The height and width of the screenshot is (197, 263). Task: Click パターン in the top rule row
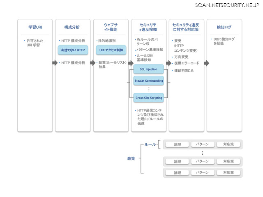(202, 144)
